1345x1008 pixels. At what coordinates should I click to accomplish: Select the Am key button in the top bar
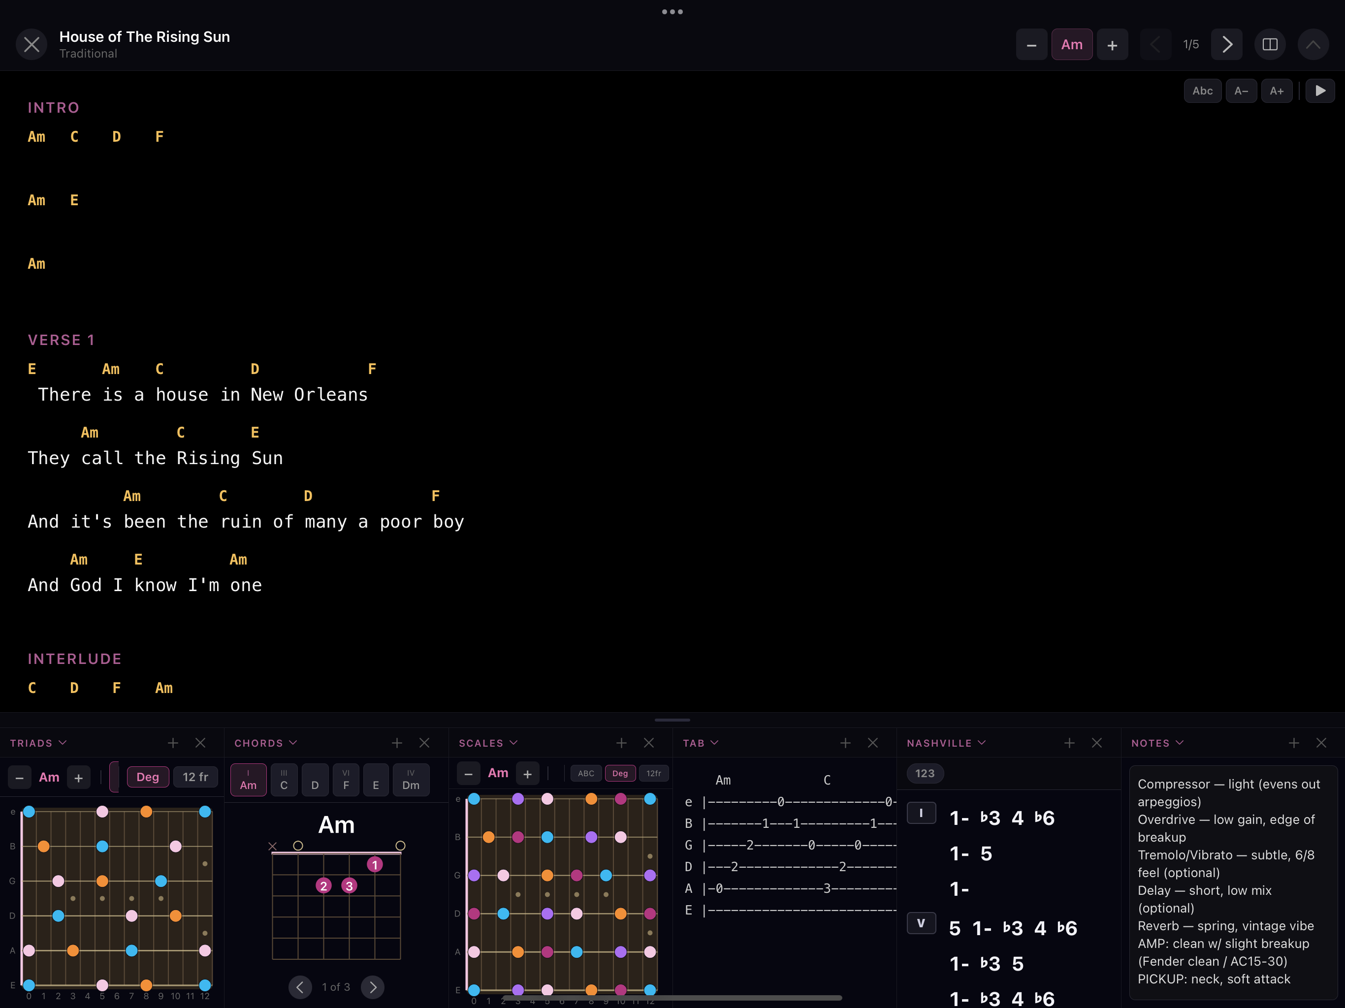coord(1071,44)
